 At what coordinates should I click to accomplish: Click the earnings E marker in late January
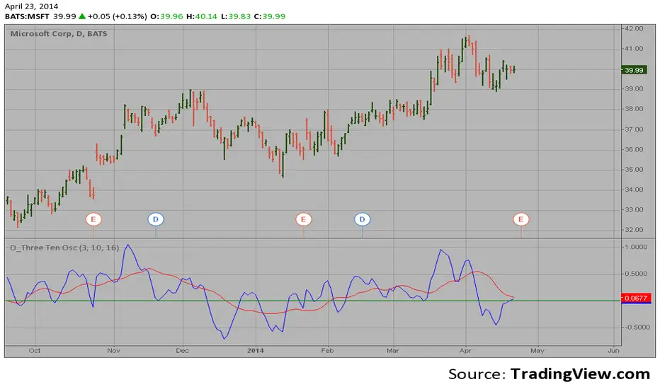(x=303, y=219)
